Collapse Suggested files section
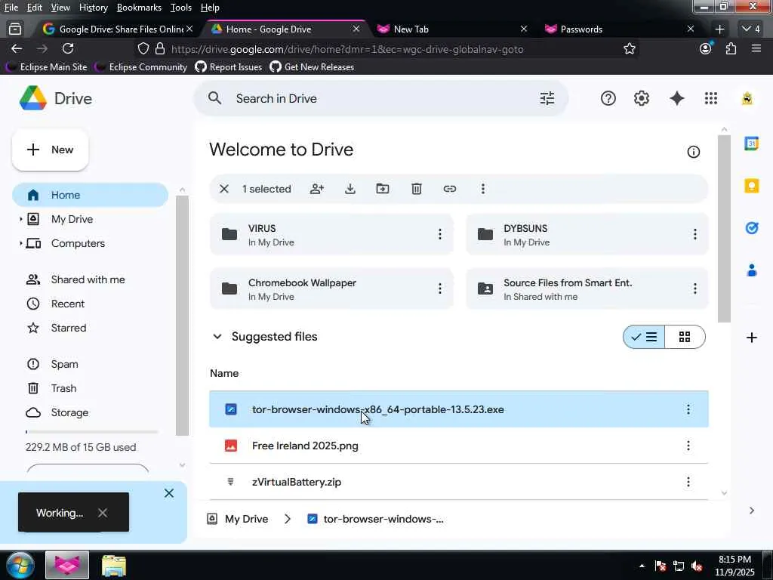Viewport: 773px width, 580px height. tap(217, 337)
